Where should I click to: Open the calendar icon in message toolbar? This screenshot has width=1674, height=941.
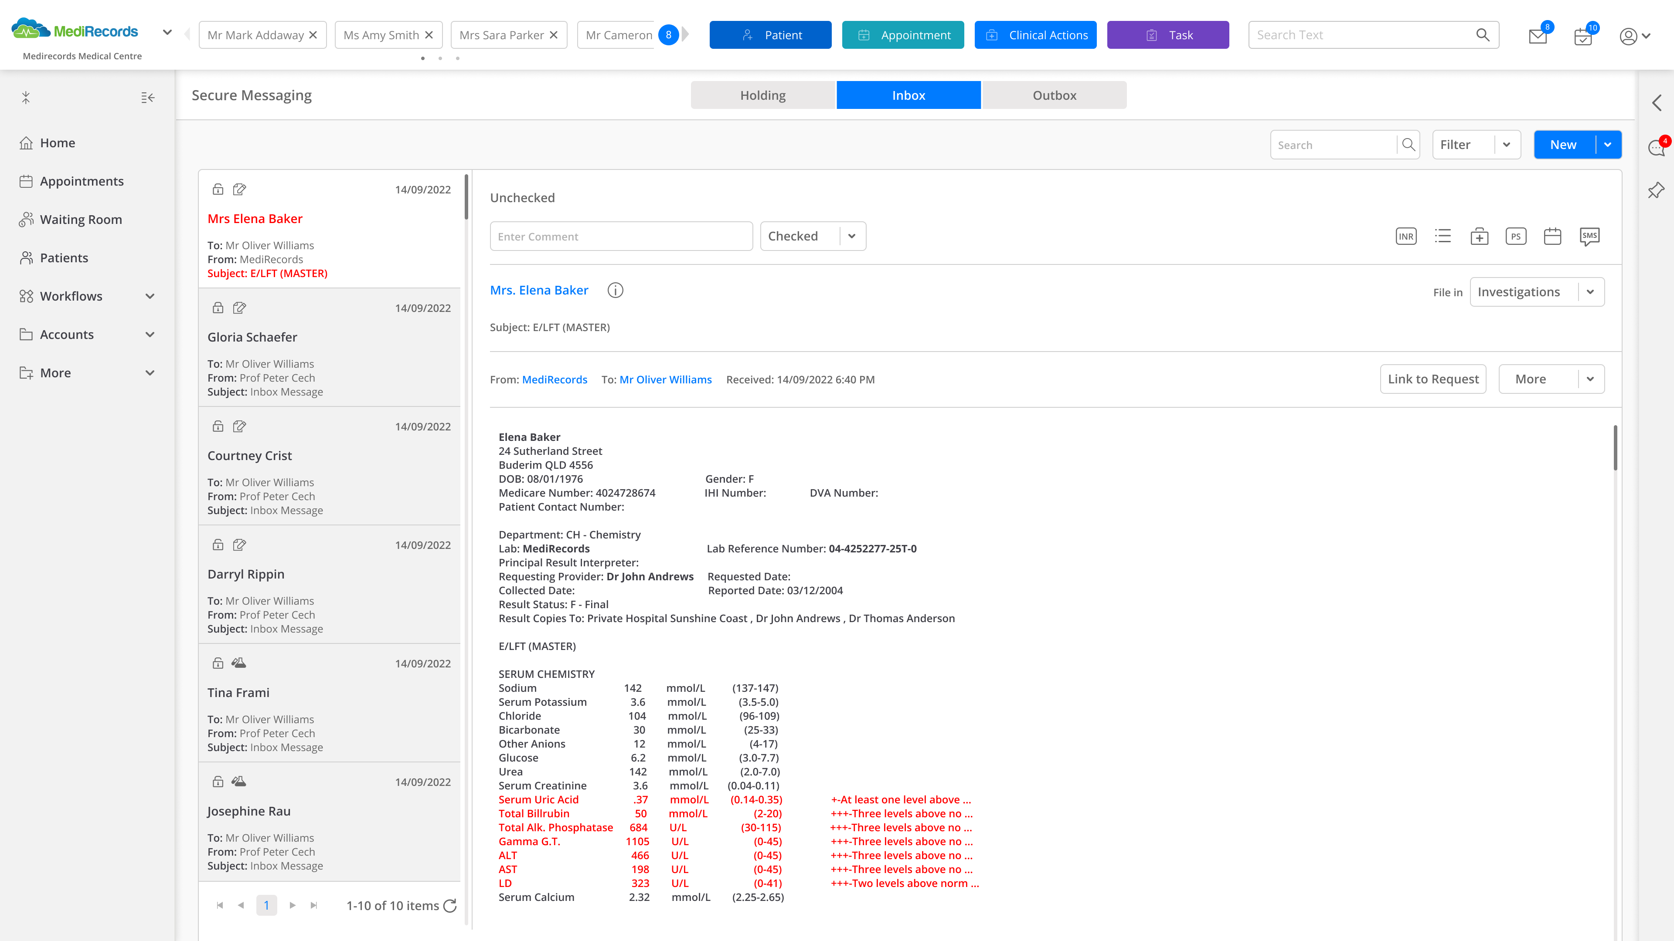pyautogui.click(x=1552, y=237)
